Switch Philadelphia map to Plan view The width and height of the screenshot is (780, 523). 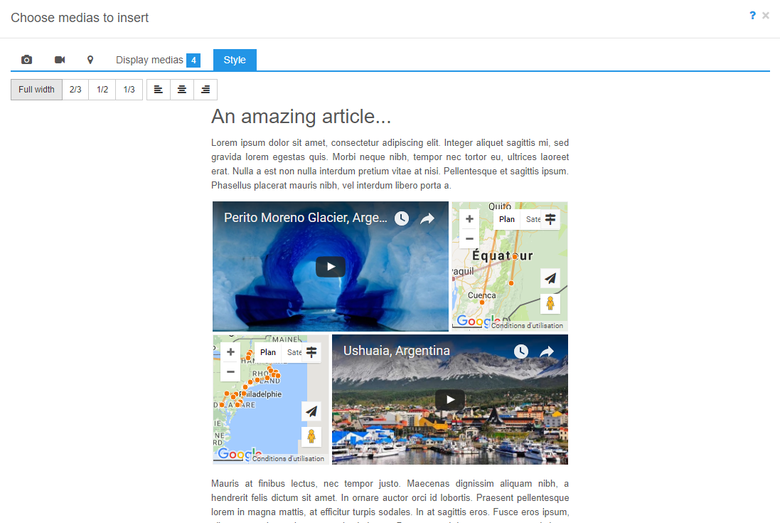(x=268, y=352)
